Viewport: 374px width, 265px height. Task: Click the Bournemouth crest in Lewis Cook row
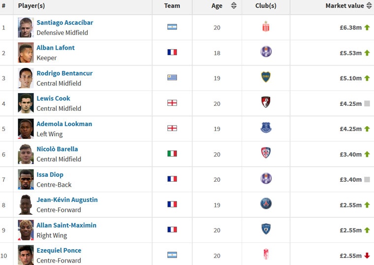coord(266,102)
